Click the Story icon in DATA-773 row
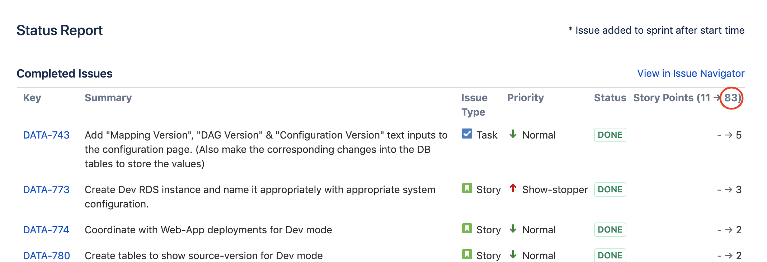This screenshot has width=767, height=262. [467, 188]
